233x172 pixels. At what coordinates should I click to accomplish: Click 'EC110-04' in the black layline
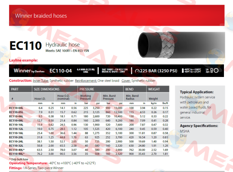[x=61, y=71]
